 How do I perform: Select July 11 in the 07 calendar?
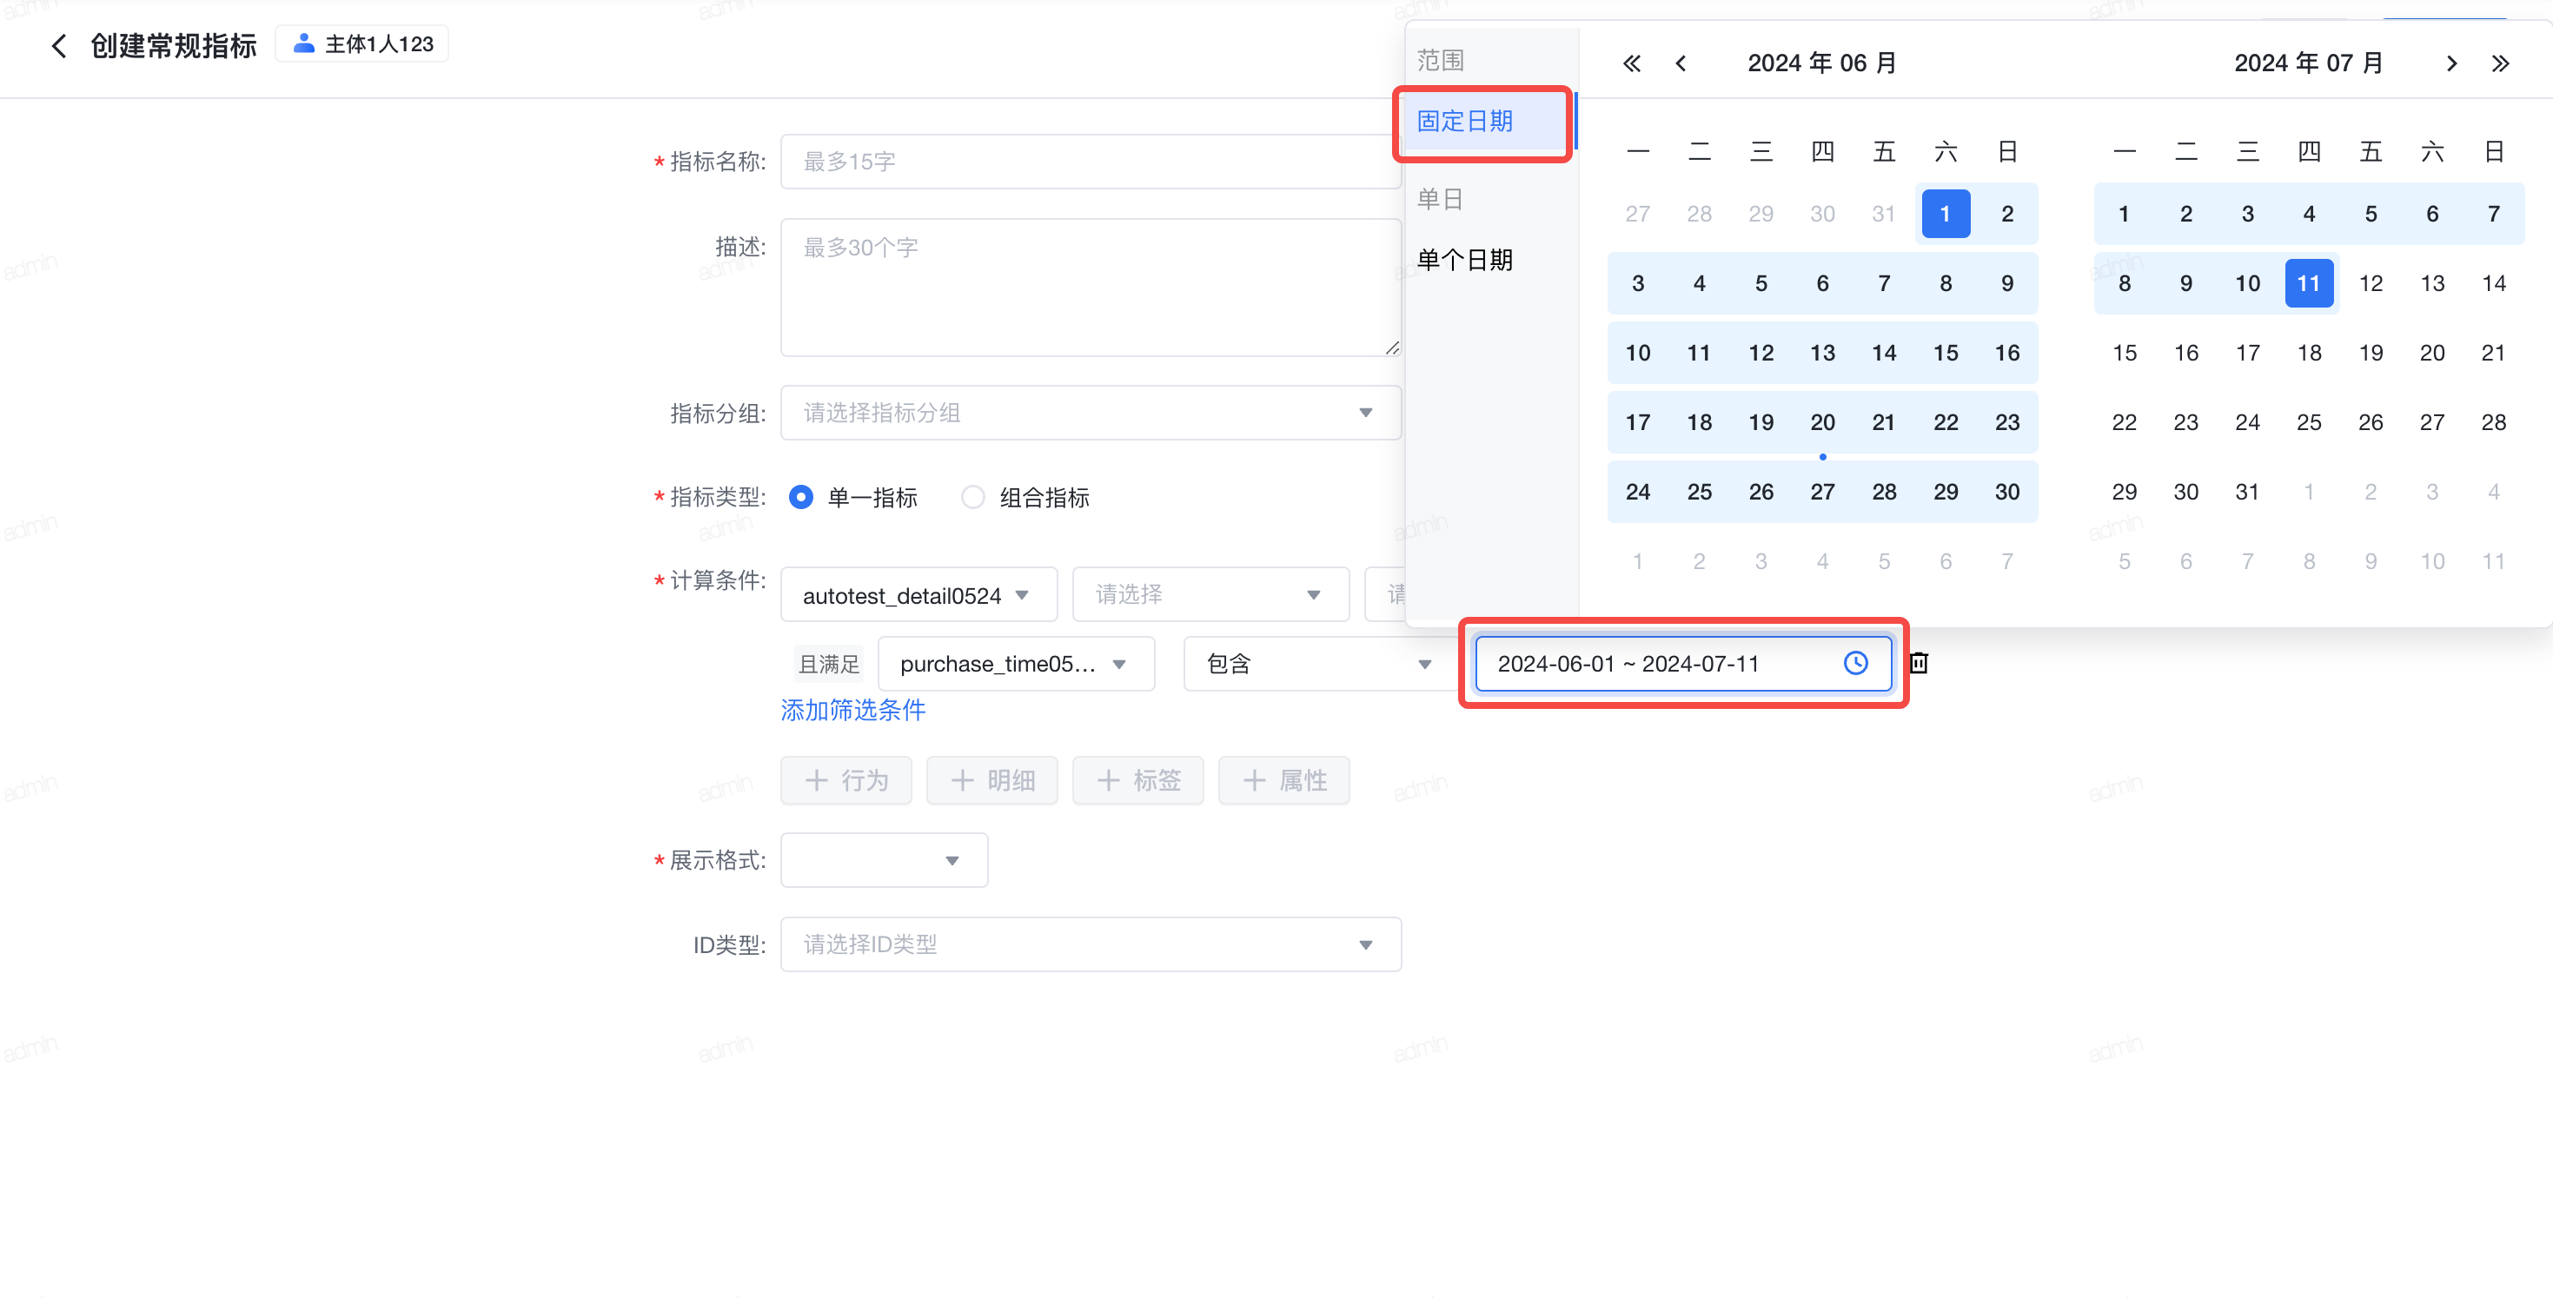(x=2309, y=283)
